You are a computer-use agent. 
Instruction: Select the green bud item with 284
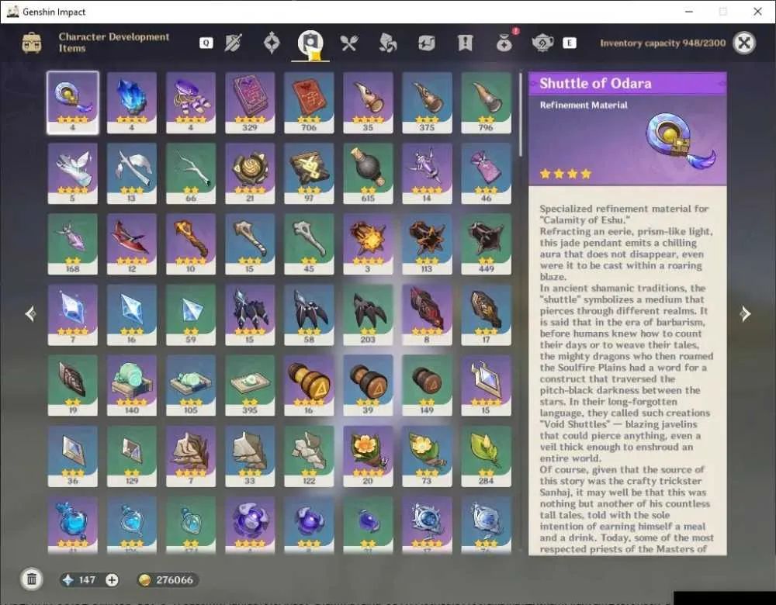486,456
